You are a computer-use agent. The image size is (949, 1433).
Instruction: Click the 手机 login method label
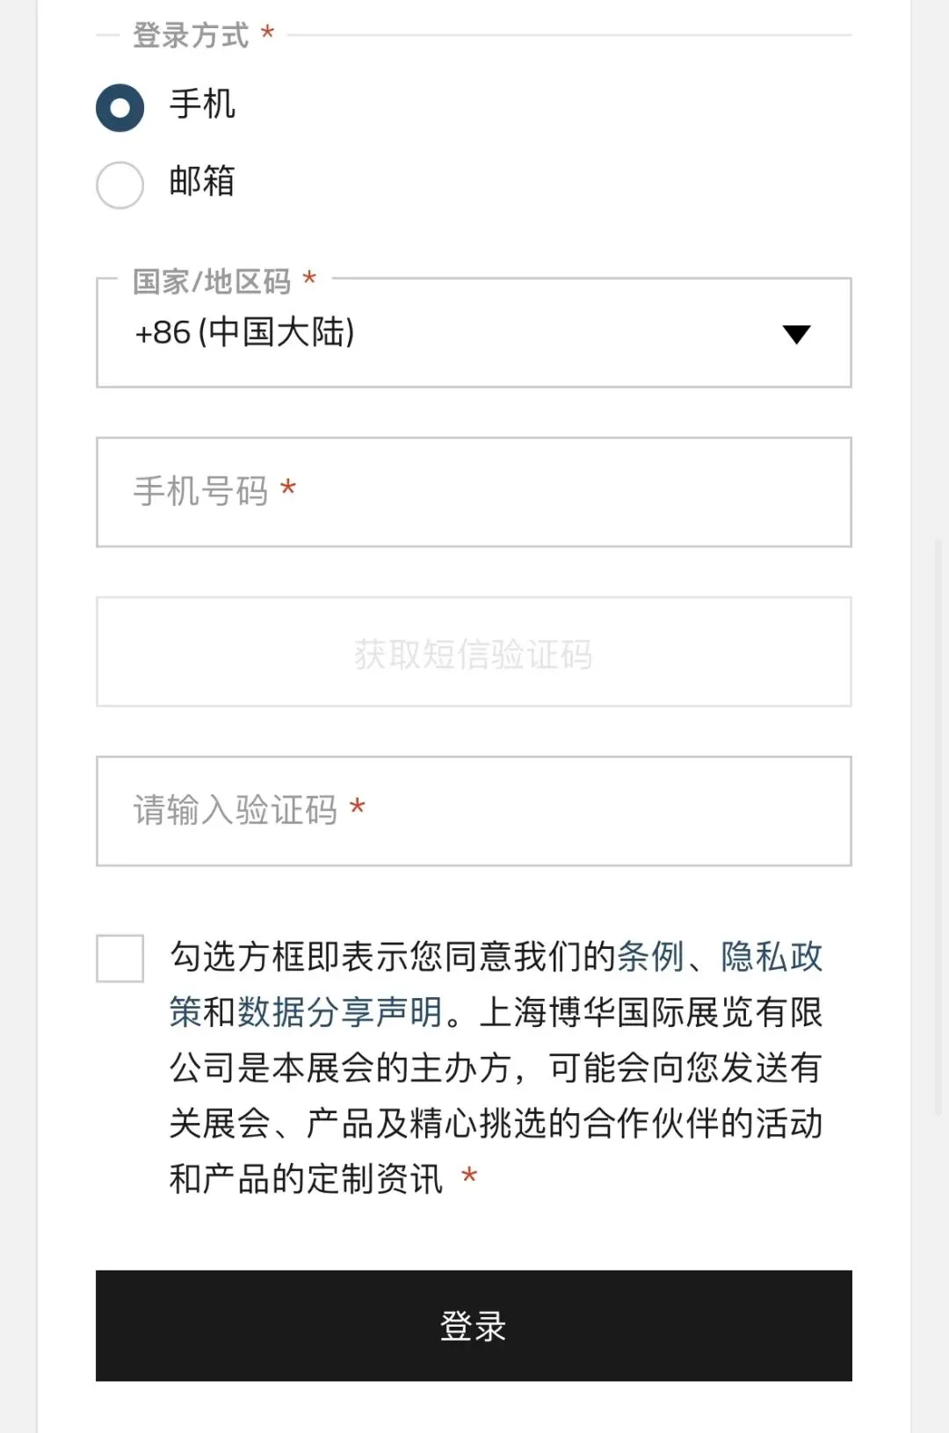point(202,105)
